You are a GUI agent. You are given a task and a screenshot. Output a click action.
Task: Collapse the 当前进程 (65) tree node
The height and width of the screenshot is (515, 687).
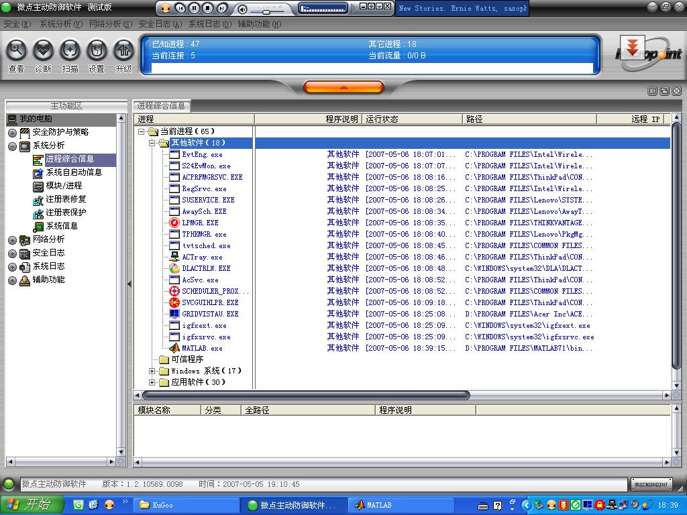(x=141, y=131)
